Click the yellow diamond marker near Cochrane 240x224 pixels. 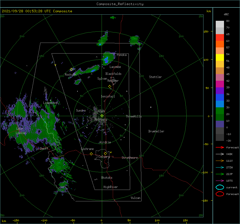(91, 154)
